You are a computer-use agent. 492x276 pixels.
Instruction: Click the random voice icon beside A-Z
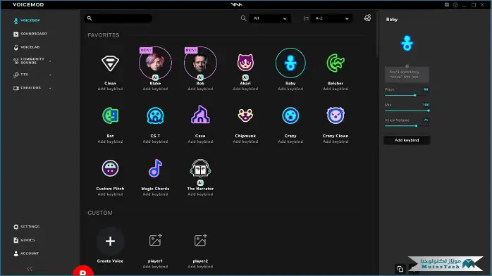(367, 18)
